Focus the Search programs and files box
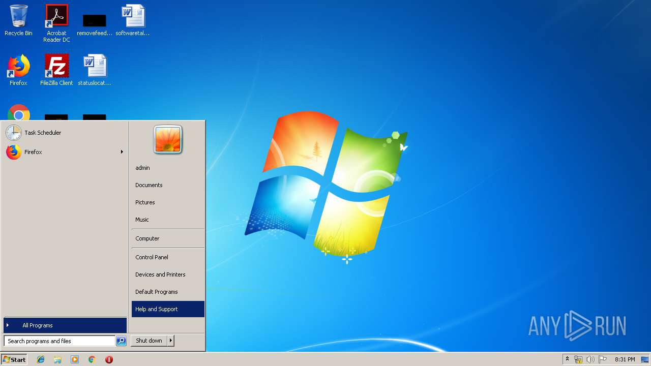651x366 pixels. click(60, 341)
